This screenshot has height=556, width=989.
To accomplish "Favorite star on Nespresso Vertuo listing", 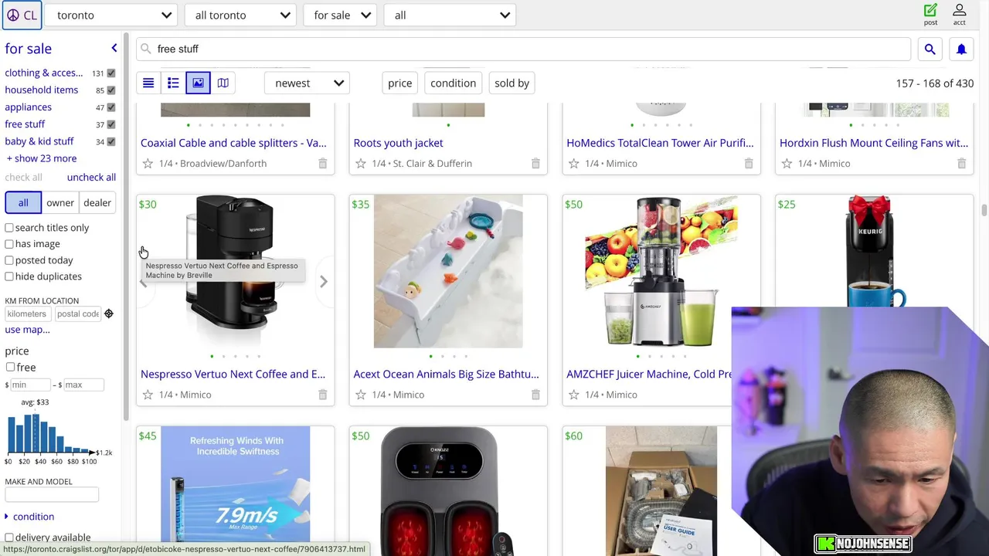I will [148, 395].
